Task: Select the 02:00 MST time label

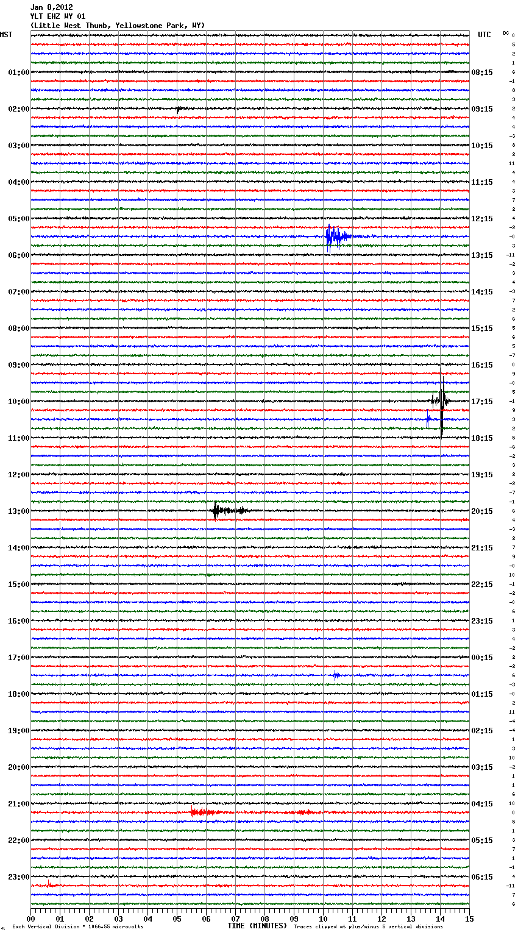Action: point(19,109)
